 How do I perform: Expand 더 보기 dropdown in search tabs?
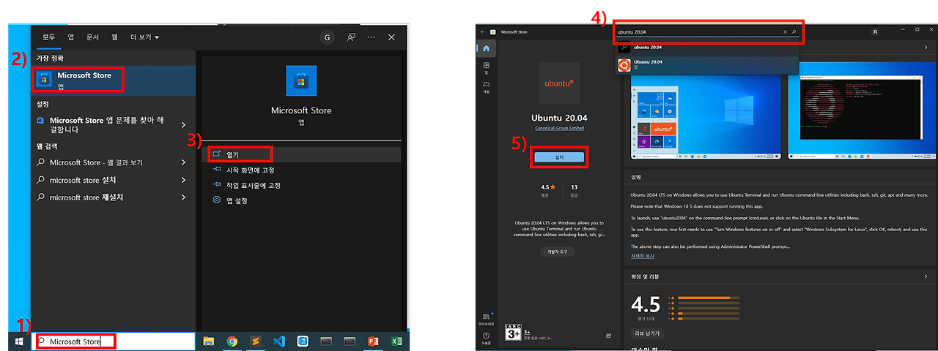coord(145,37)
